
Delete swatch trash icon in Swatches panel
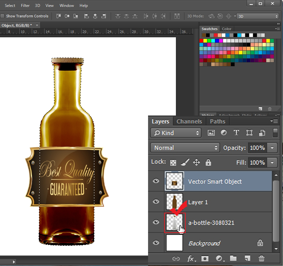pyautogui.click(x=270, y=109)
